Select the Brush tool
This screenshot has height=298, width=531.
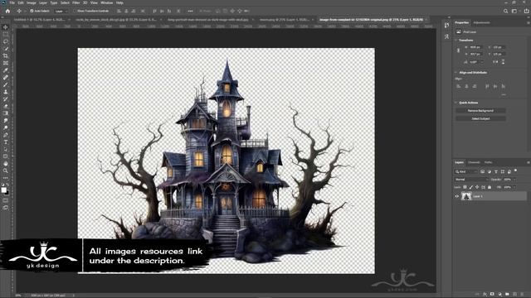click(6, 84)
